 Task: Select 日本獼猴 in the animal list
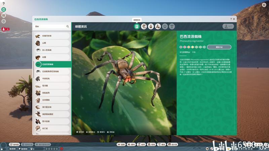click(52, 100)
